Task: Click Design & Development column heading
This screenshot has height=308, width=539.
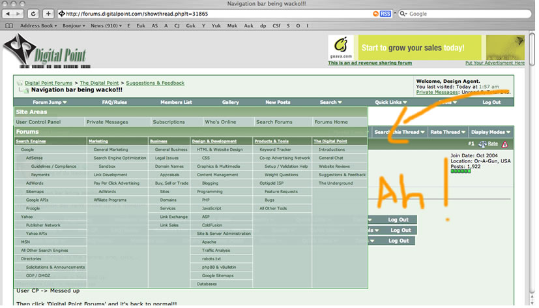Action: pyautogui.click(x=214, y=141)
